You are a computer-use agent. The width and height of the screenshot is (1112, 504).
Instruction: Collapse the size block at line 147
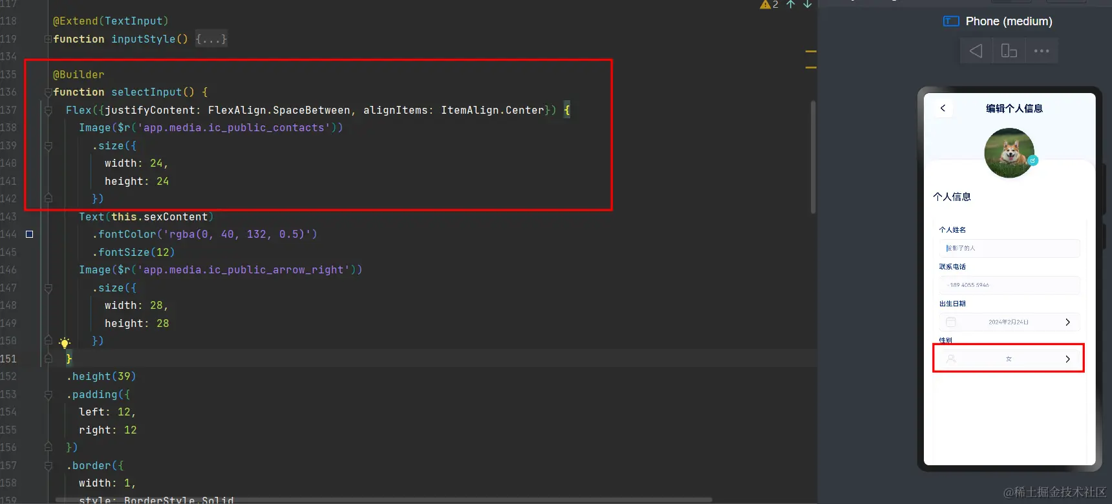pos(48,288)
